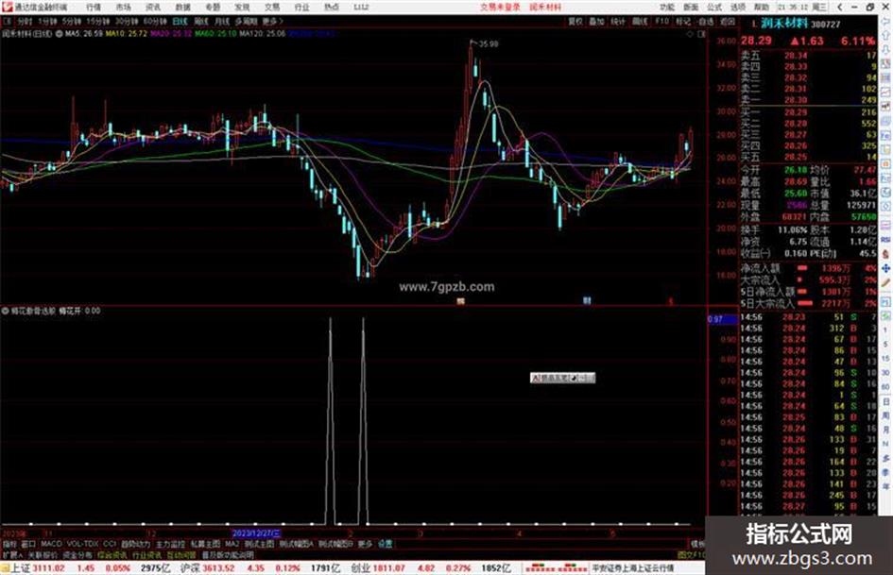Click round icon beside 润禾材料(日线) label
Viewport: 893px width, 575px height.
[x=58, y=34]
